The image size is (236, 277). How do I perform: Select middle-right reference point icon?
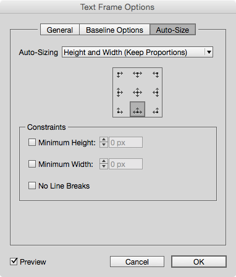point(156,92)
